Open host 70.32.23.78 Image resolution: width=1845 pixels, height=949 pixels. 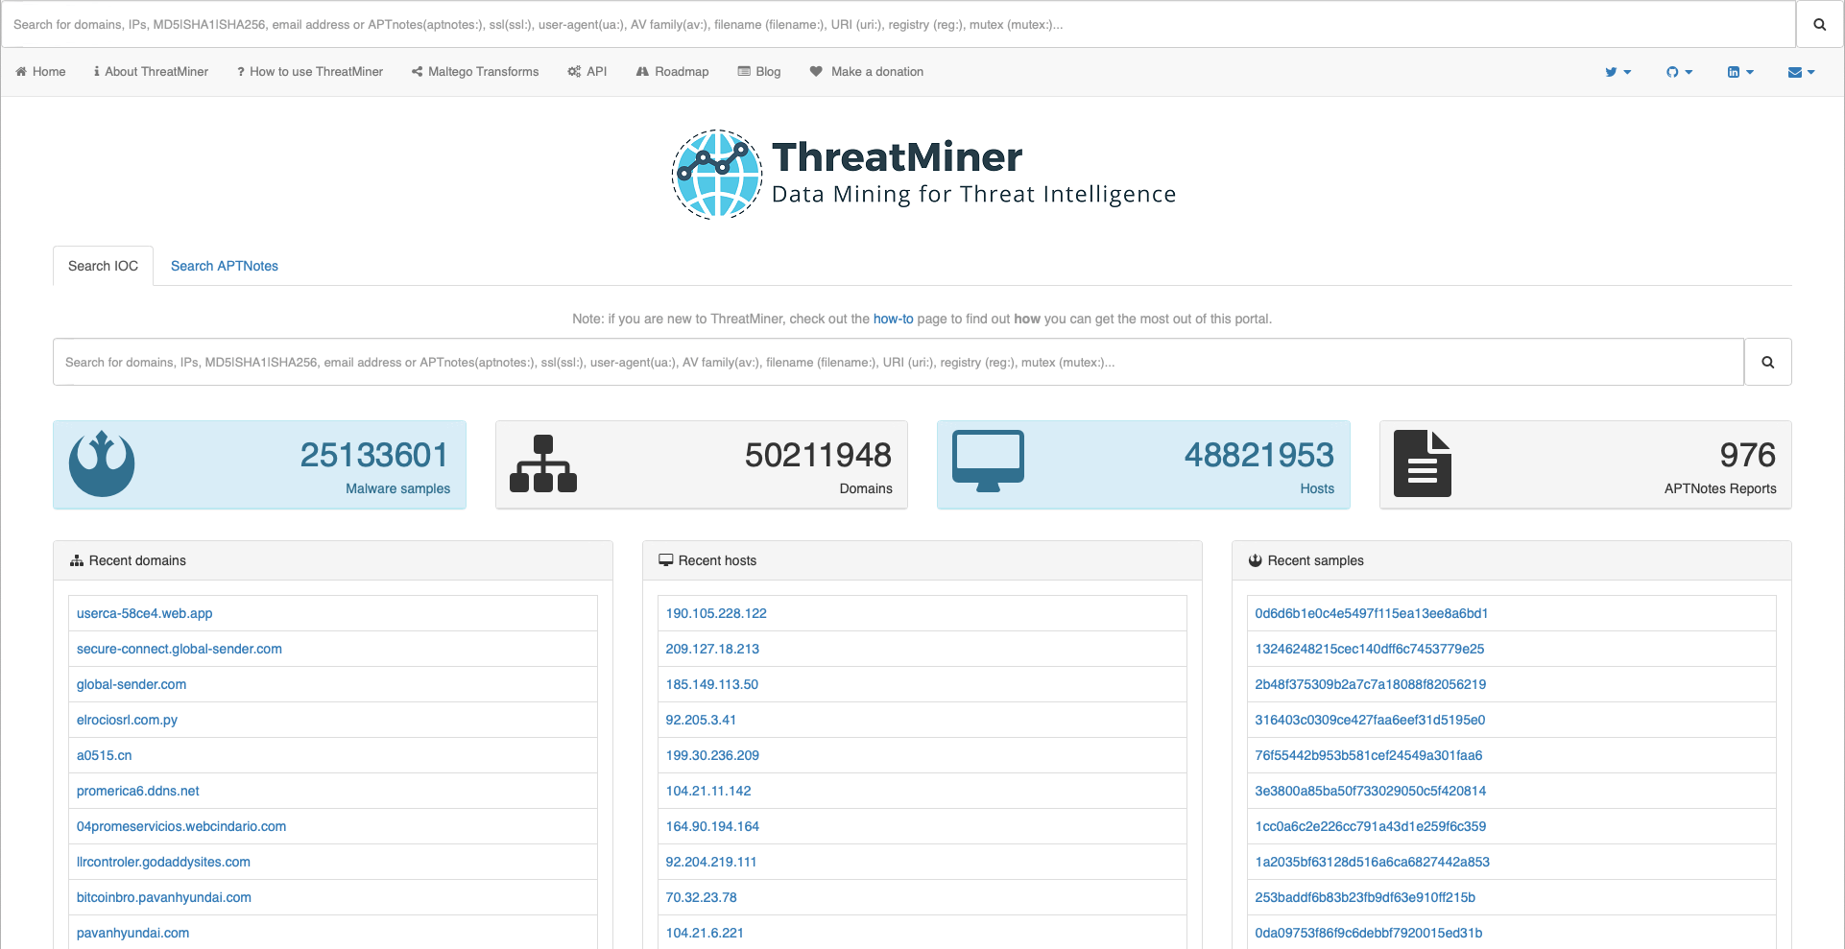tap(702, 897)
